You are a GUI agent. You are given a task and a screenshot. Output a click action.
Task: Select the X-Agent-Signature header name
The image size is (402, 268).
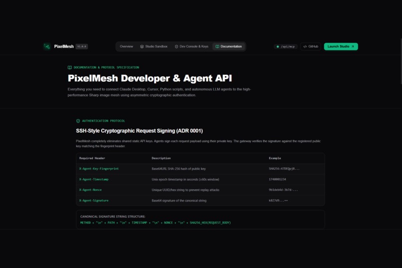coord(94,201)
